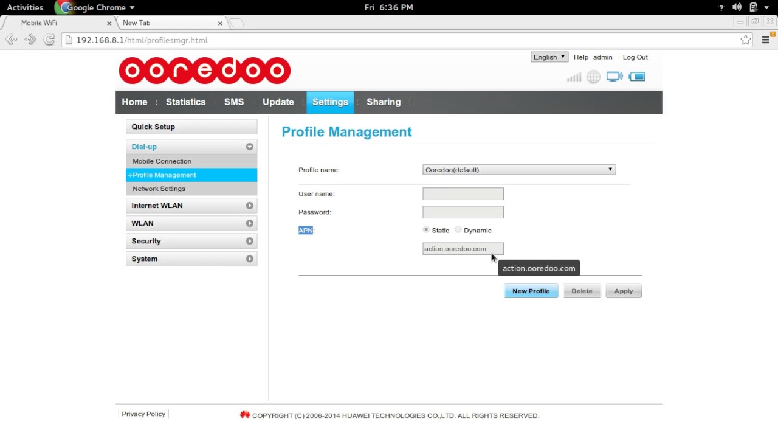Open the Privacy Policy link
This screenshot has height=438, width=778.
pyautogui.click(x=143, y=414)
